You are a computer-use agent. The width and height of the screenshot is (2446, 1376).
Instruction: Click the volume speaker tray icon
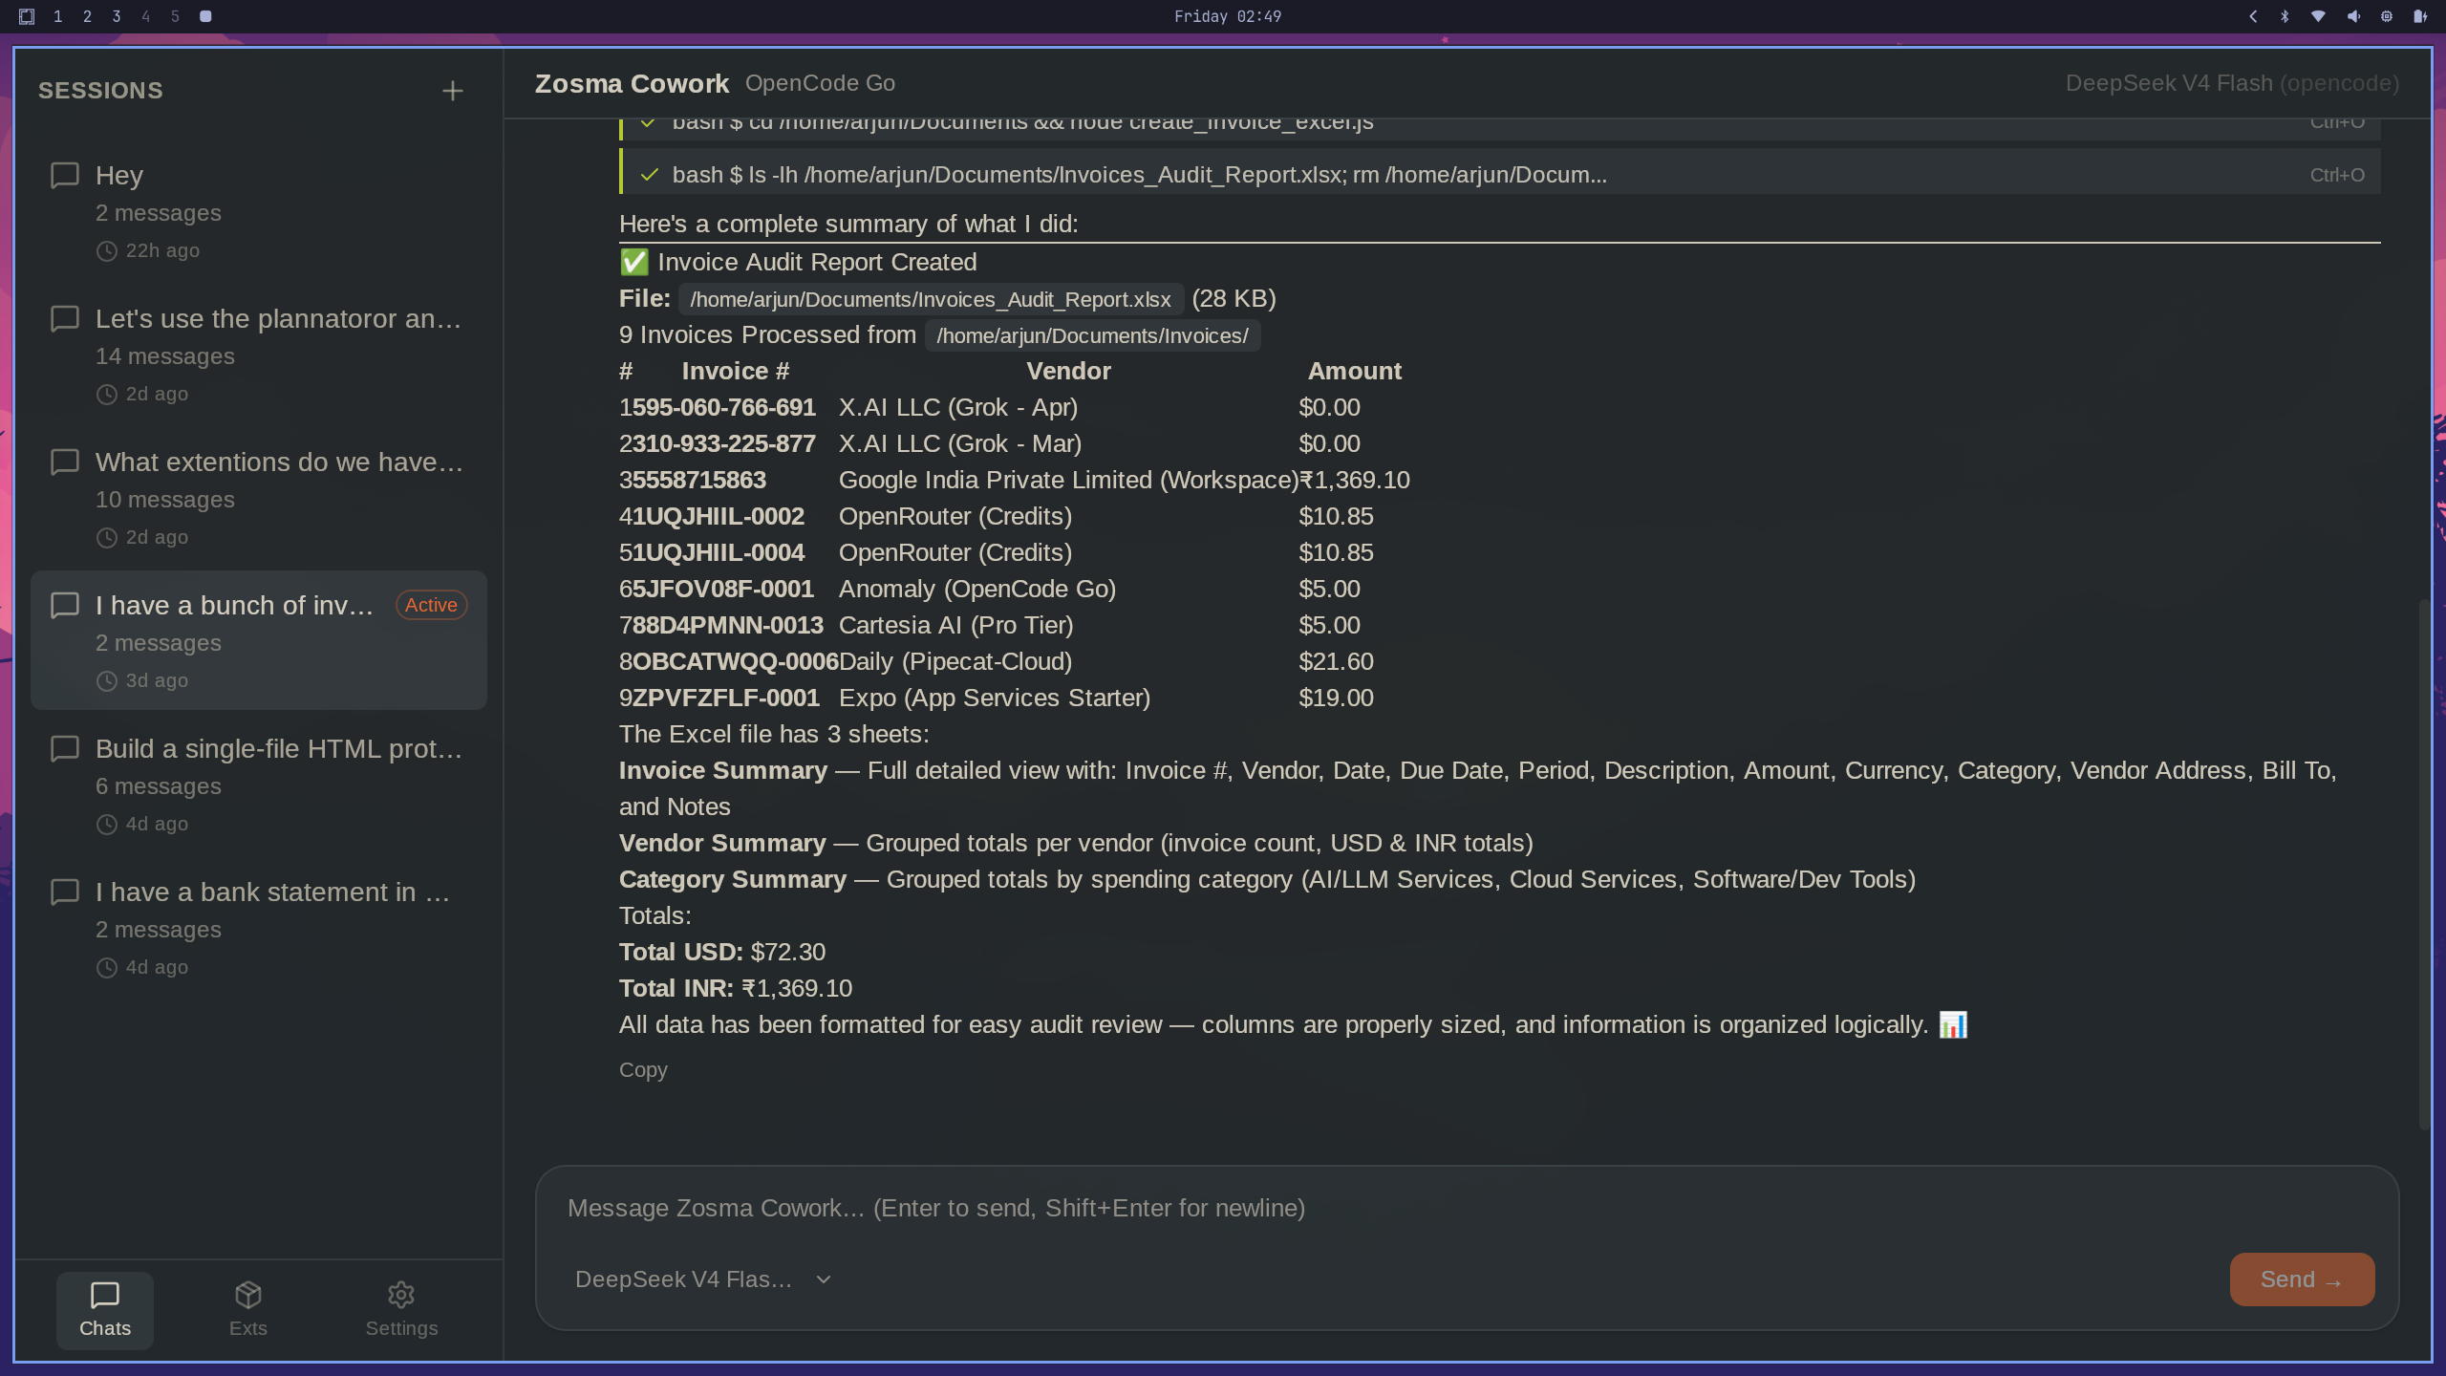2353,16
